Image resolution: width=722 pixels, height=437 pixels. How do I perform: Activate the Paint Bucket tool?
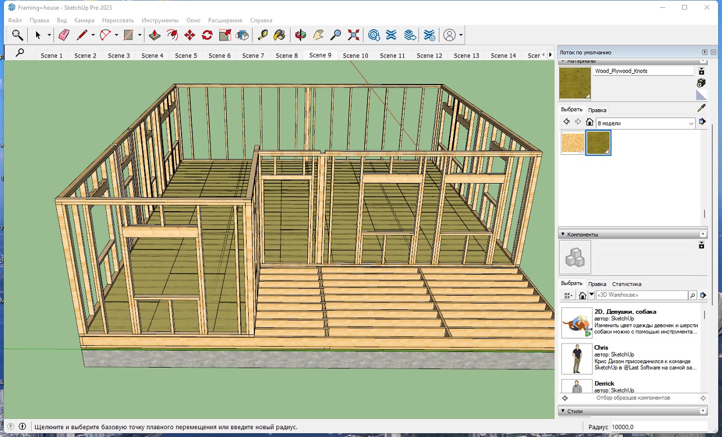click(x=279, y=35)
